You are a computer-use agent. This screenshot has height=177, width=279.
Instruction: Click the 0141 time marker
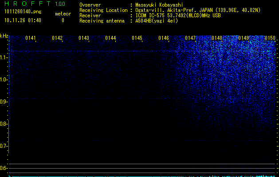[x=31, y=38]
